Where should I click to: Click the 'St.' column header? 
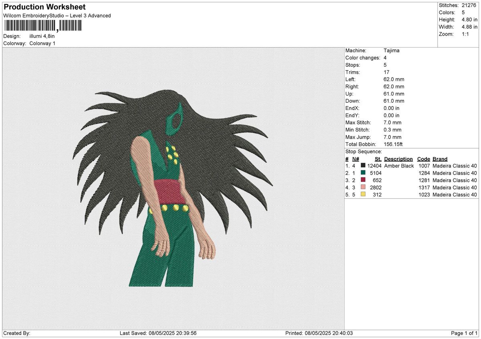pos(378,159)
